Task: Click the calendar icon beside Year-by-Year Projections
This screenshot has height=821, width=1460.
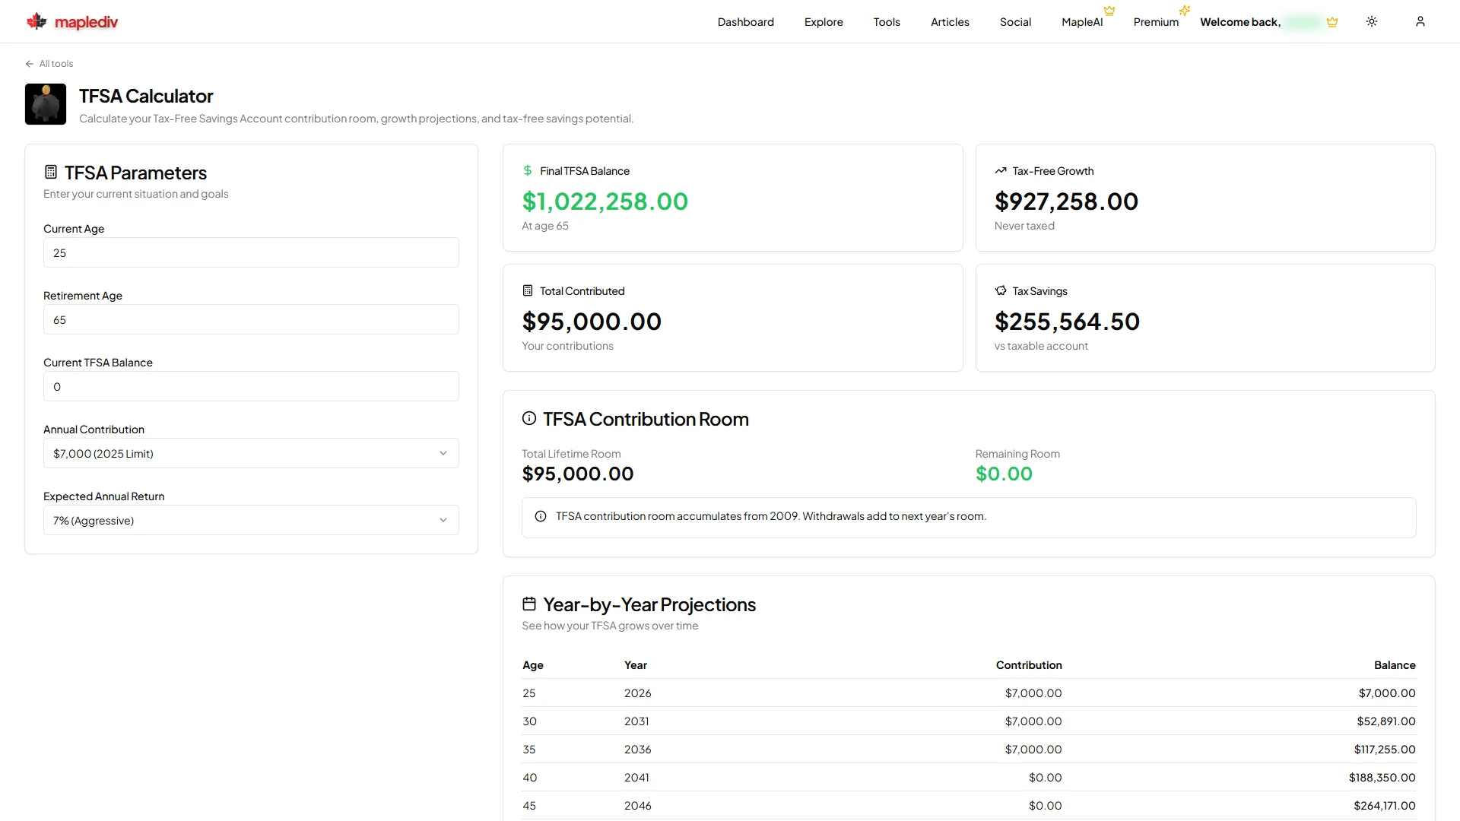Action: [x=529, y=604]
